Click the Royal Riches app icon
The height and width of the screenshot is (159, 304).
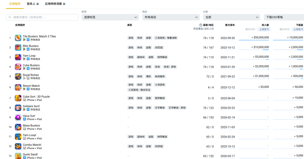click(x=18, y=76)
